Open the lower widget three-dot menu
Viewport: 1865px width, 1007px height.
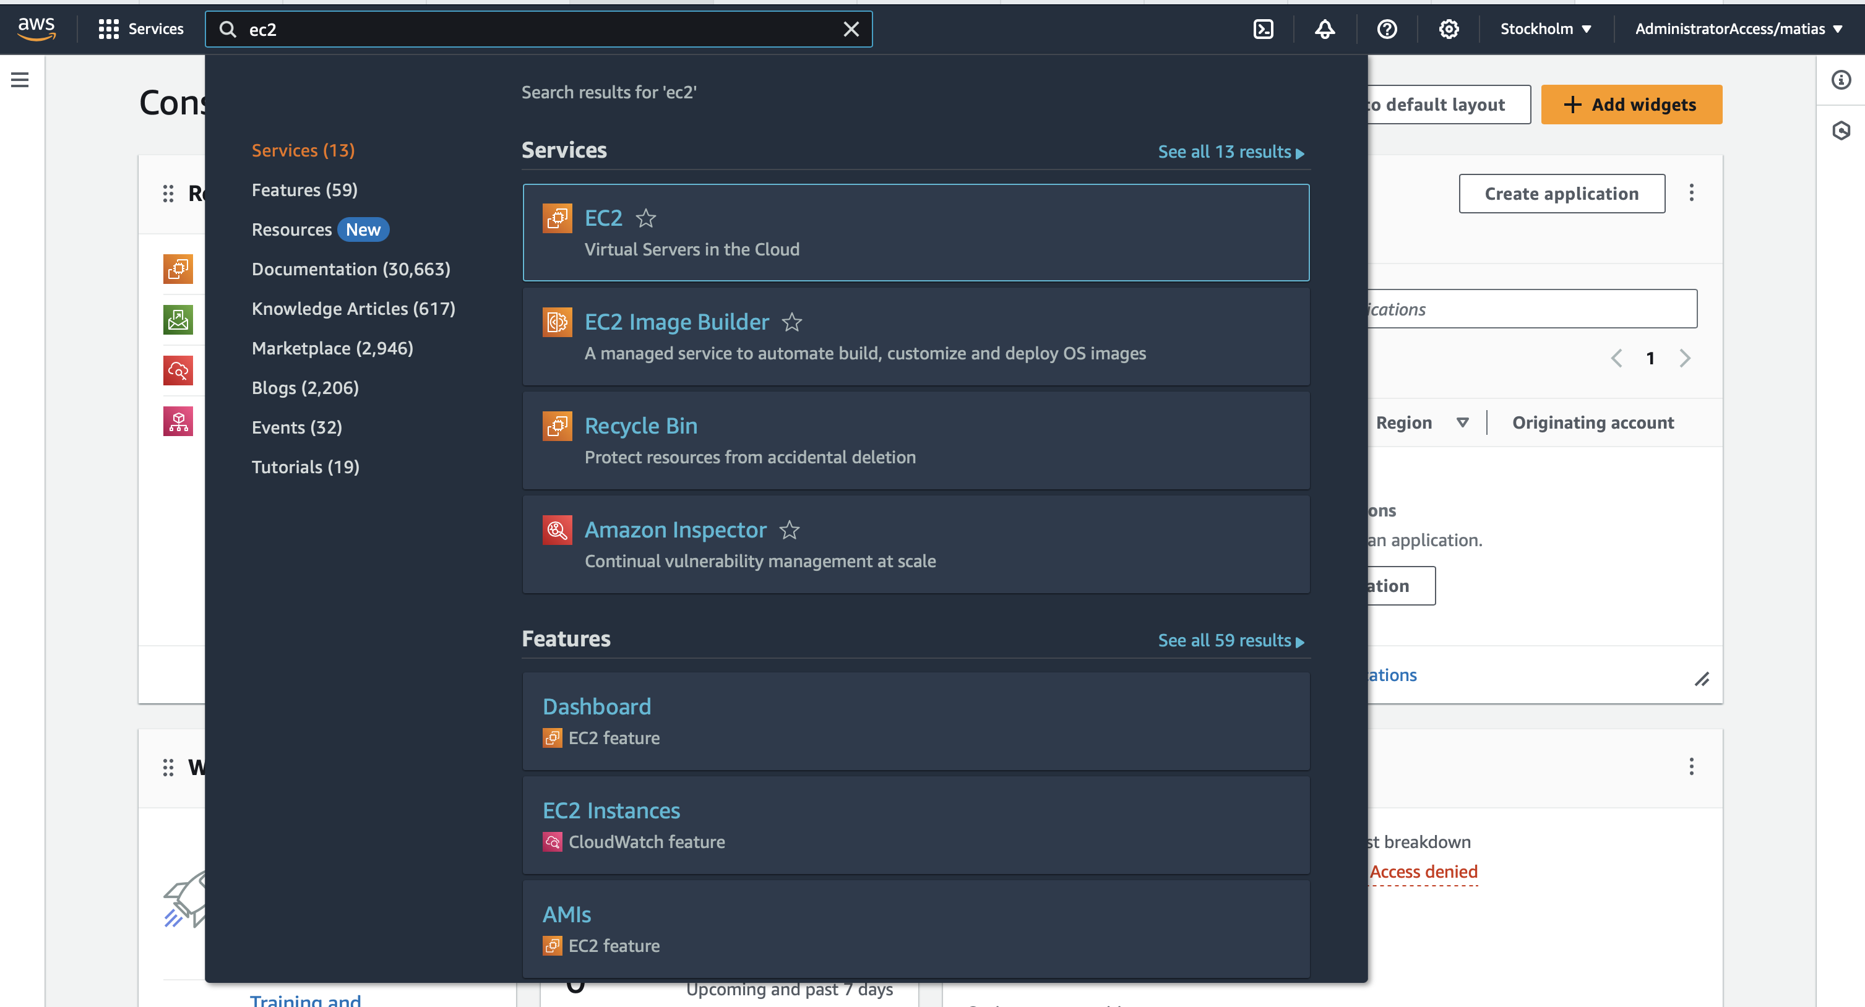click(1691, 766)
